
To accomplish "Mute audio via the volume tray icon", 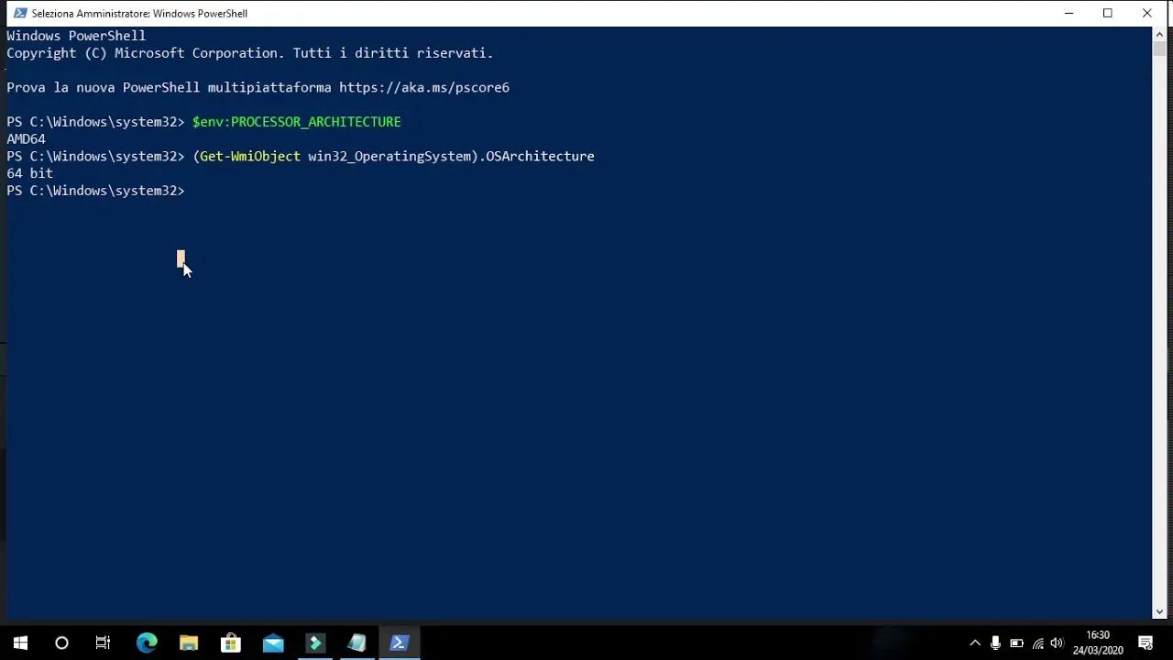I will (x=1056, y=642).
